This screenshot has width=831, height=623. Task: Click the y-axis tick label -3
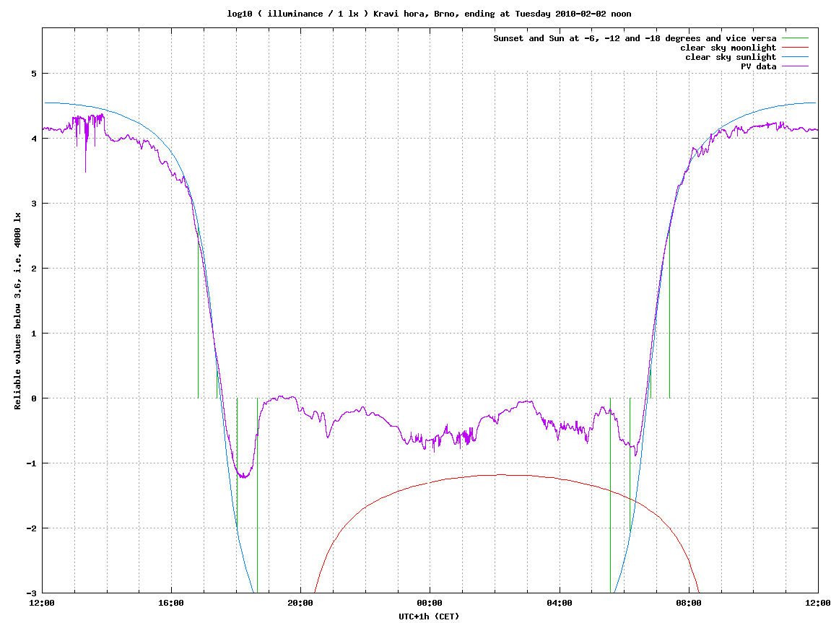(x=32, y=593)
